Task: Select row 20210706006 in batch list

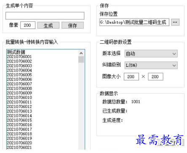Action: [19, 79]
